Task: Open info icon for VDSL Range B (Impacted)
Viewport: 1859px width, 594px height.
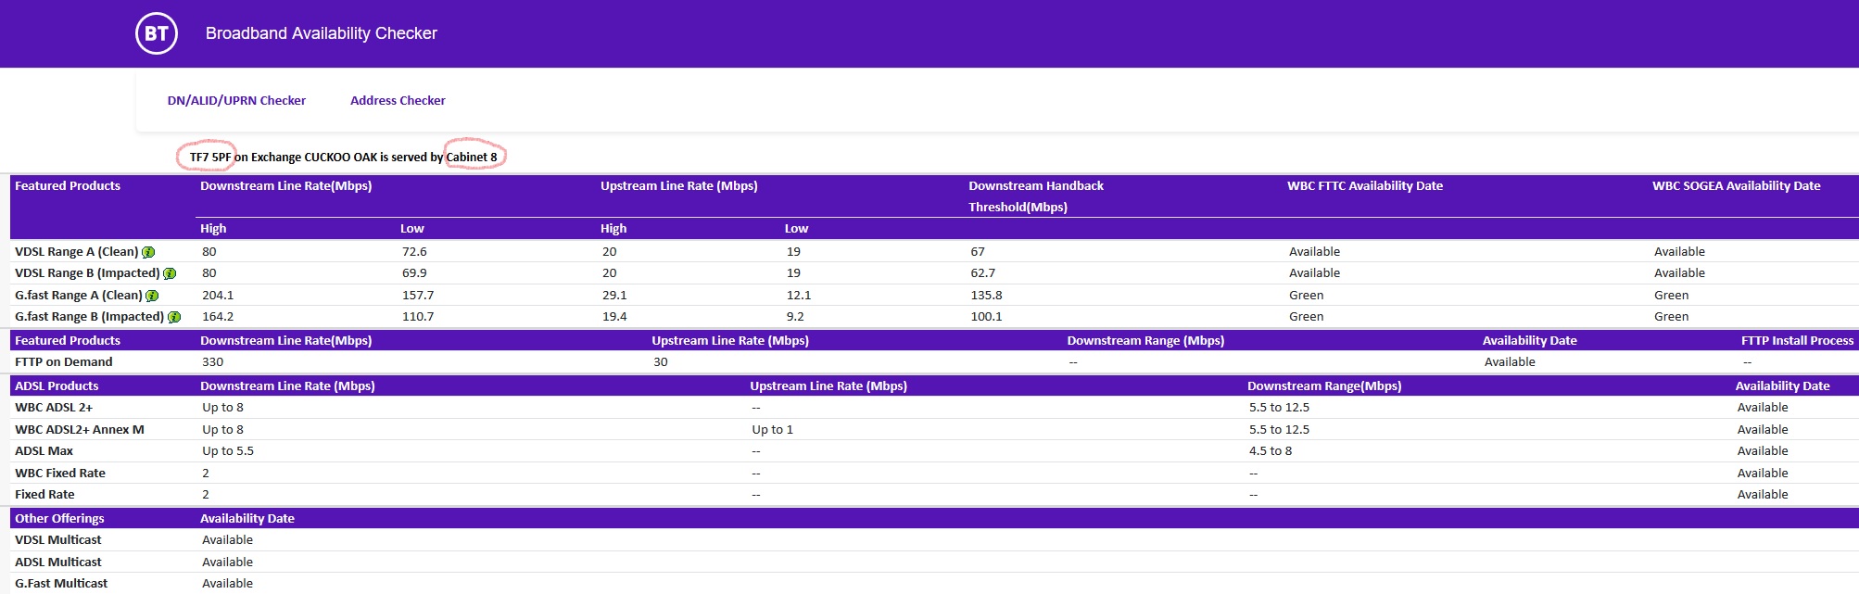Action: (170, 273)
